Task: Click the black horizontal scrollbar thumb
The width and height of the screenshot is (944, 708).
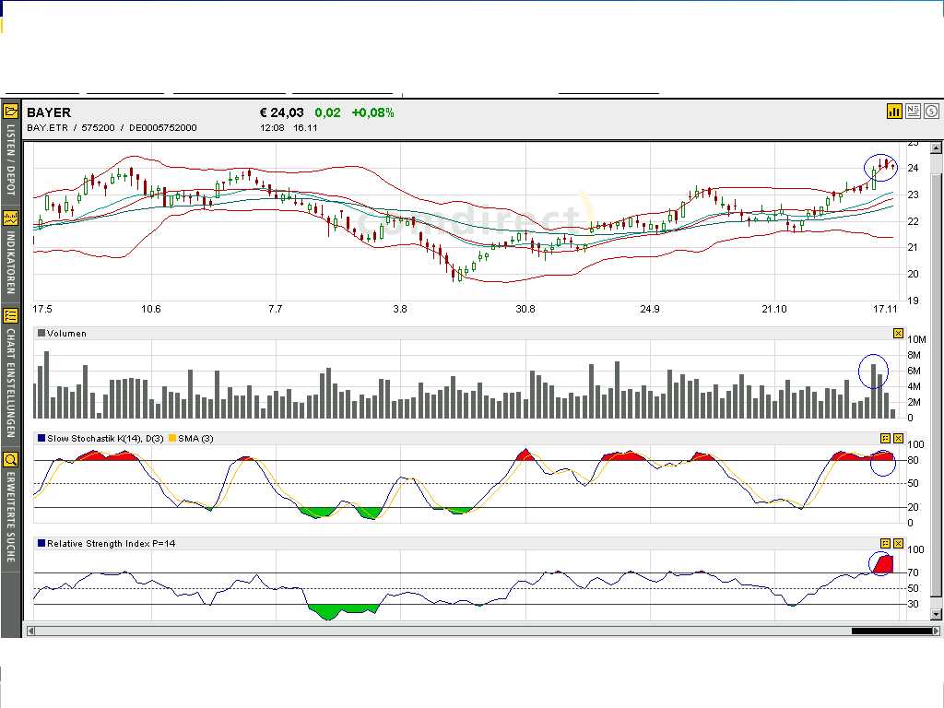Action: tap(891, 631)
